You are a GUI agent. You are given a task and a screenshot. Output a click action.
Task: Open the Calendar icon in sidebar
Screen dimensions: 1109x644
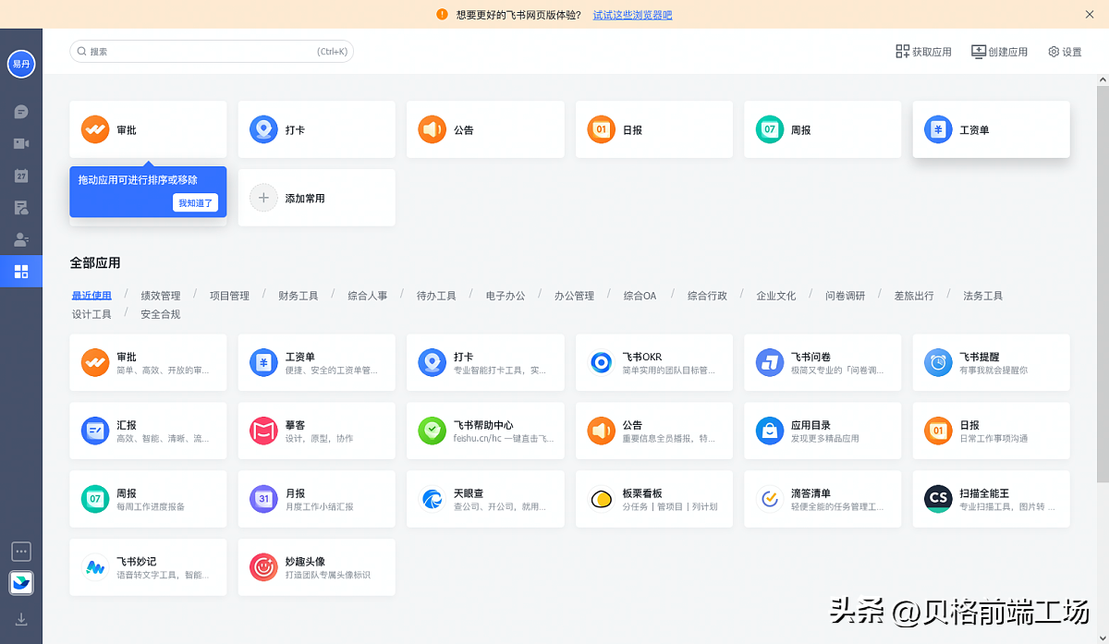(21, 176)
